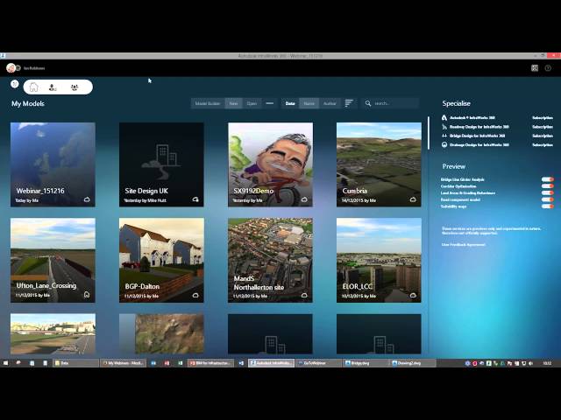Click the cloud icon on Cumbria tile
This screenshot has width=561, height=420.
pos(413,199)
